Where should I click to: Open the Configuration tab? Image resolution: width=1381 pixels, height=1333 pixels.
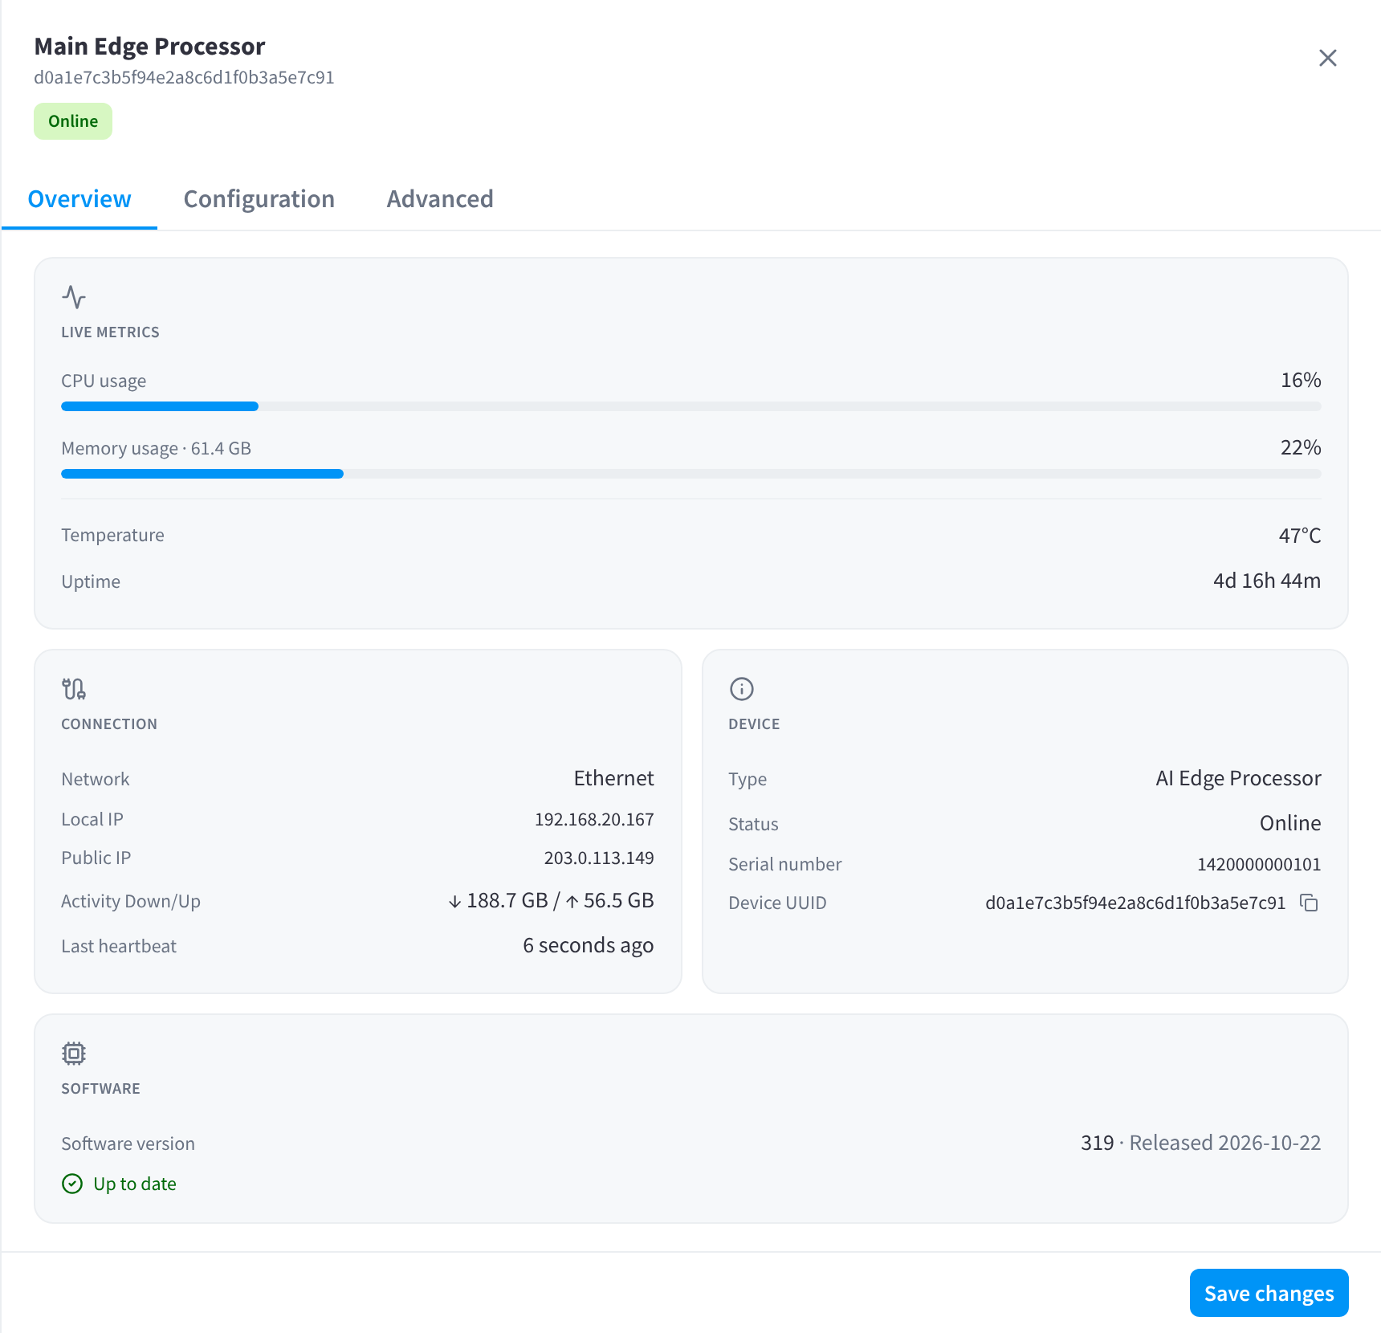click(259, 199)
